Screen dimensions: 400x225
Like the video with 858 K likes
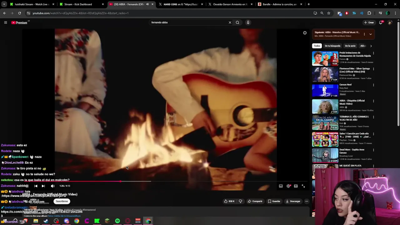click(229, 201)
